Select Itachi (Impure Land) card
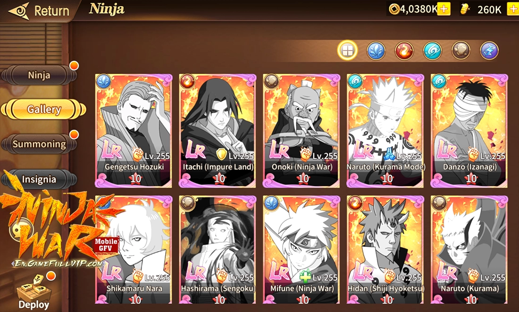Image resolution: width=519 pixels, height=312 pixels. (x=218, y=131)
